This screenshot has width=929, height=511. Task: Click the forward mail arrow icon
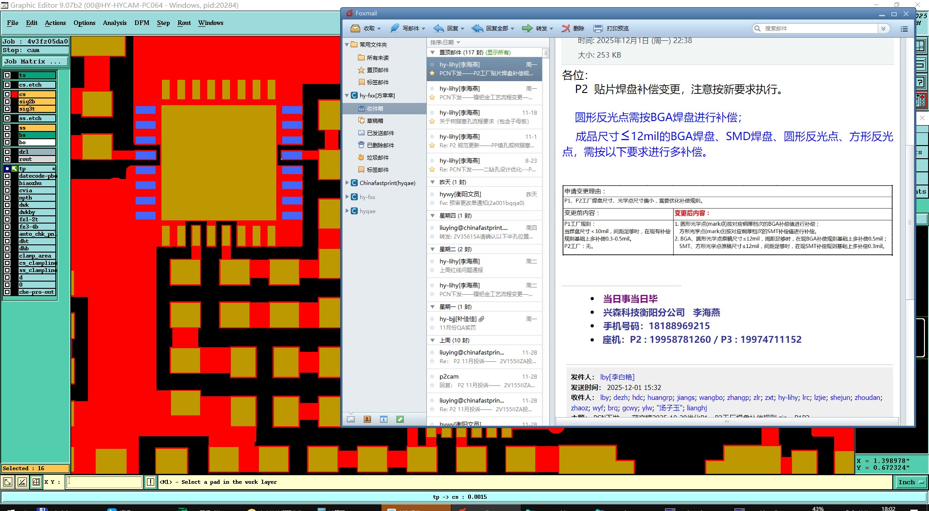[x=527, y=28]
